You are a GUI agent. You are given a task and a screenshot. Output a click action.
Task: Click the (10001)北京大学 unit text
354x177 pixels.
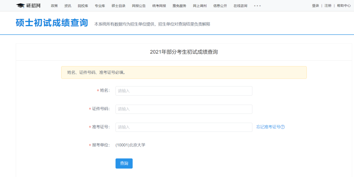click(x=130, y=145)
